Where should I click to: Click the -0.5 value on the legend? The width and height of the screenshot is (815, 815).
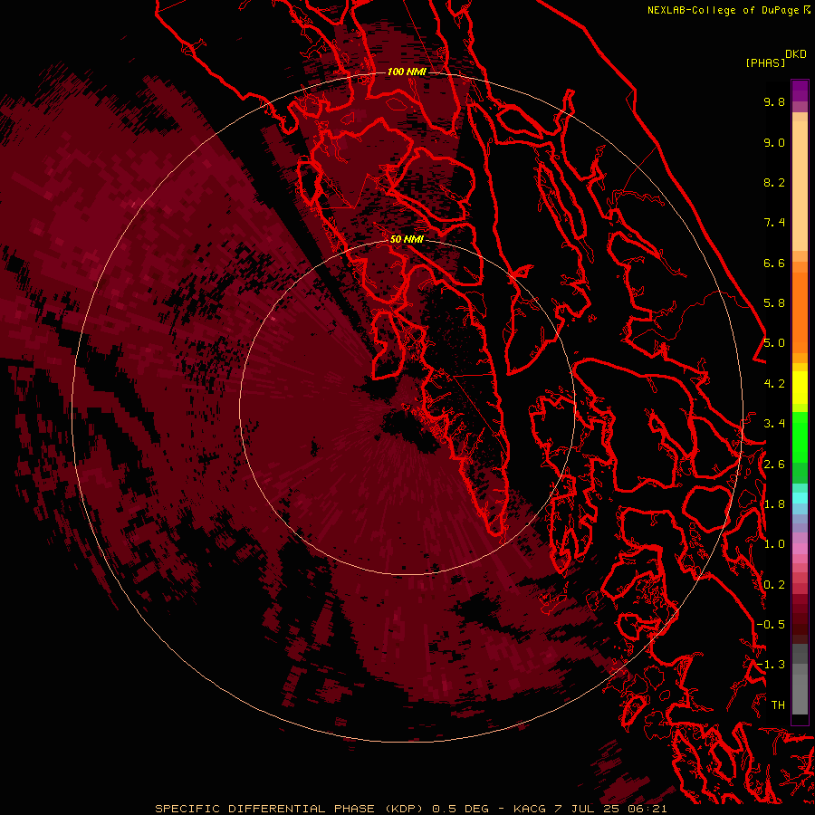tap(771, 625)
